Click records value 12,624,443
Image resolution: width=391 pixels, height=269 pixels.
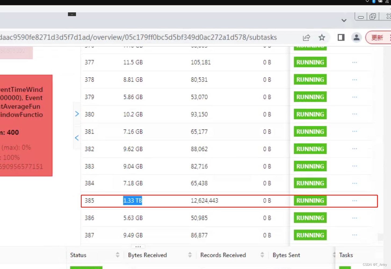204,201
